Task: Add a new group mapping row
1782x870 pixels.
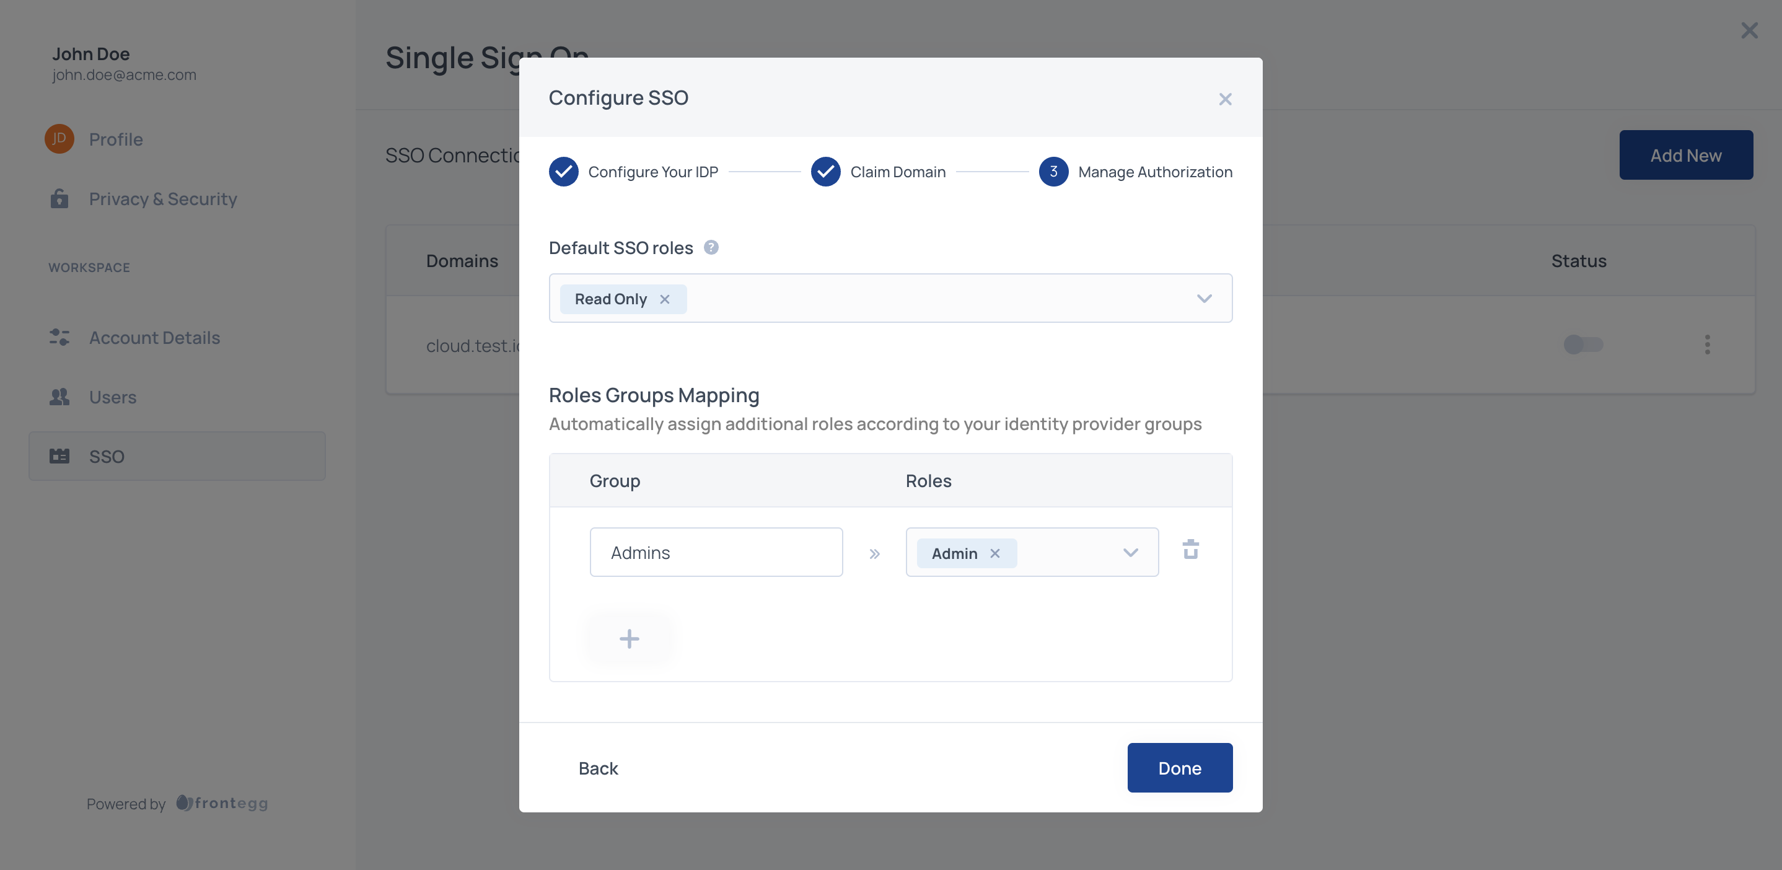Action: [x=629, y=638]
